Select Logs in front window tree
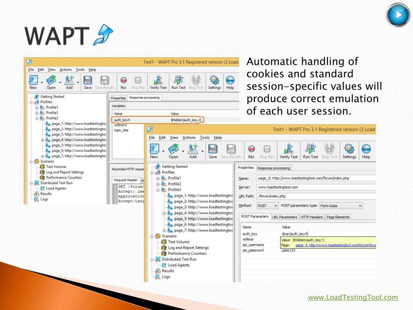 coord(166,276)
